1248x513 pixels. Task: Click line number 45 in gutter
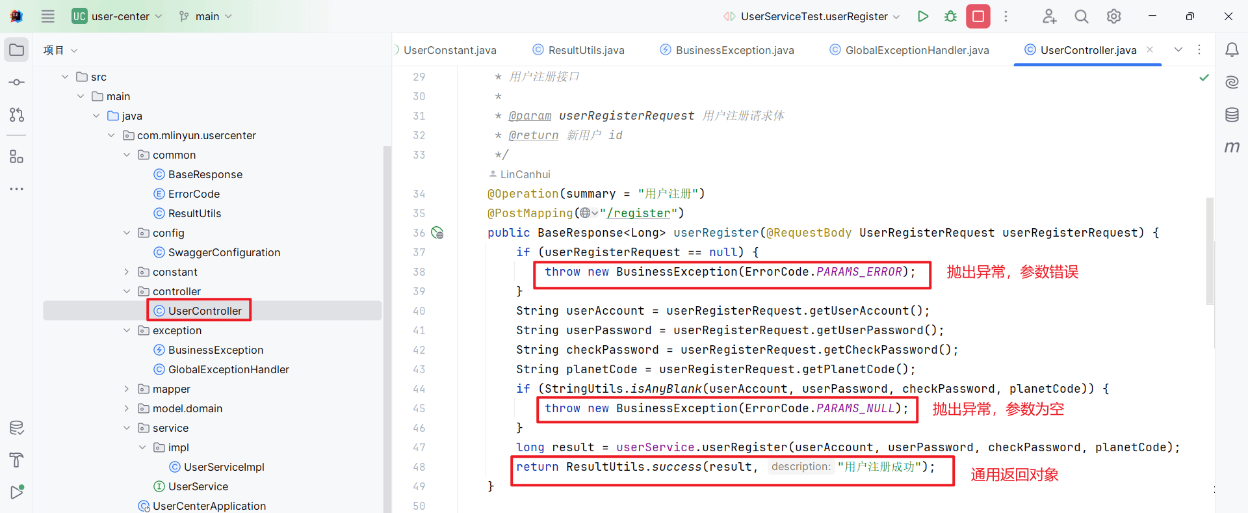[x=419, y=408]
